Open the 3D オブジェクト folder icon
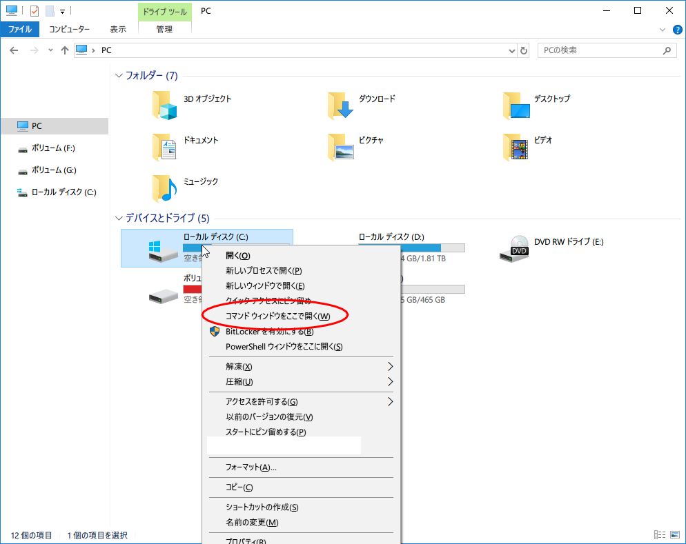The image size is (686, 544). point(164,105)
